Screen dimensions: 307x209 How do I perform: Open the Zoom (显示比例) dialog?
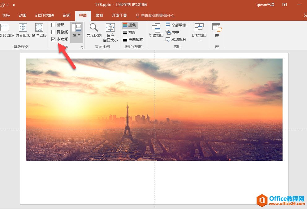(94, 30)
